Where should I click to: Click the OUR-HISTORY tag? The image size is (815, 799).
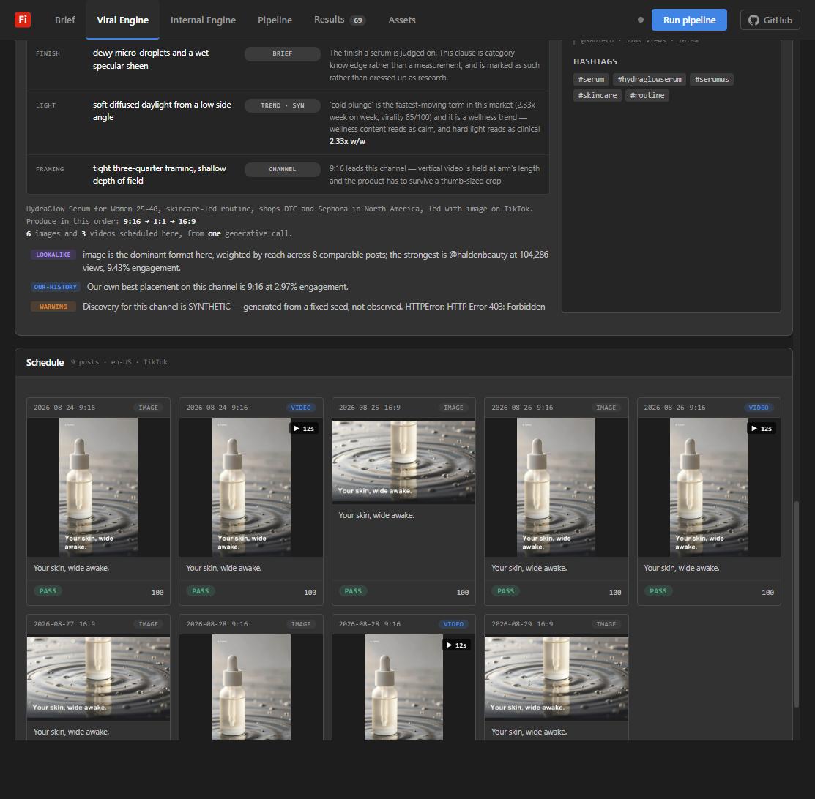[x=55, y=288]
